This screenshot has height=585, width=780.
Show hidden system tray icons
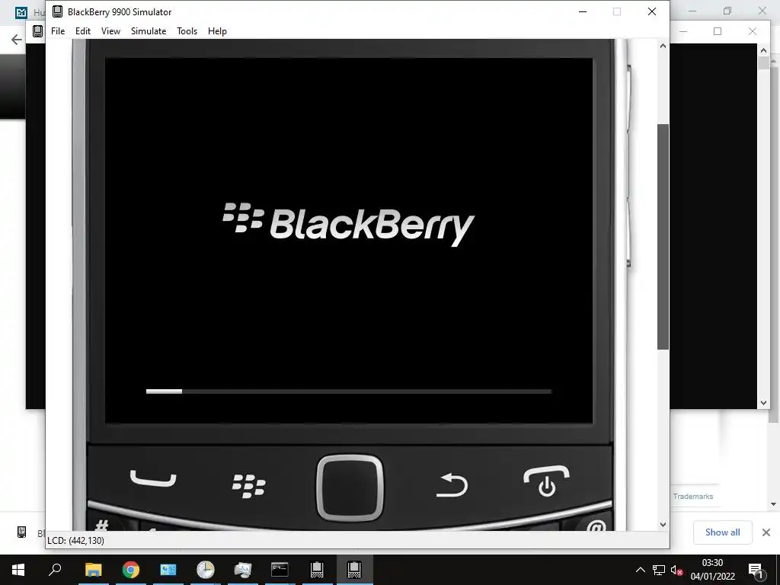pyautogui.click(x=640, y=570)
